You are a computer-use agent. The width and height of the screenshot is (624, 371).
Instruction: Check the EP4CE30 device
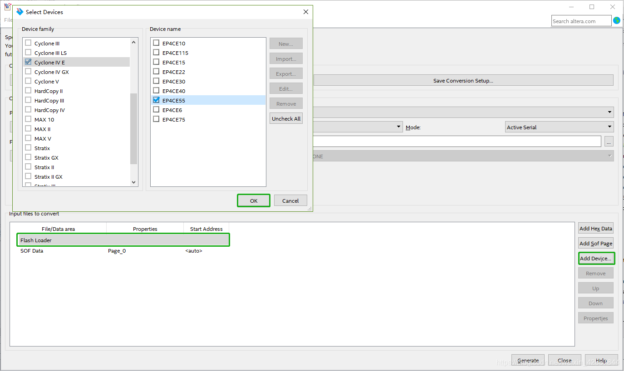[x=156, y=81]
